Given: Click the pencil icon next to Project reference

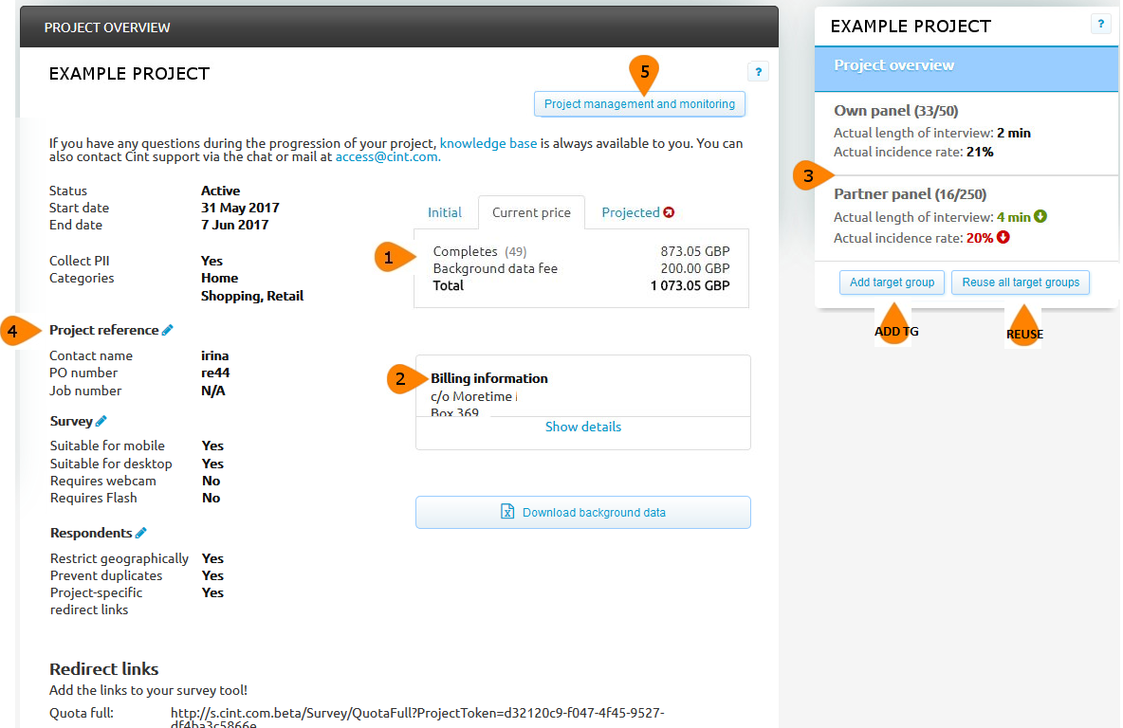Looking at the screenshot, I should (x=168, y=330).
